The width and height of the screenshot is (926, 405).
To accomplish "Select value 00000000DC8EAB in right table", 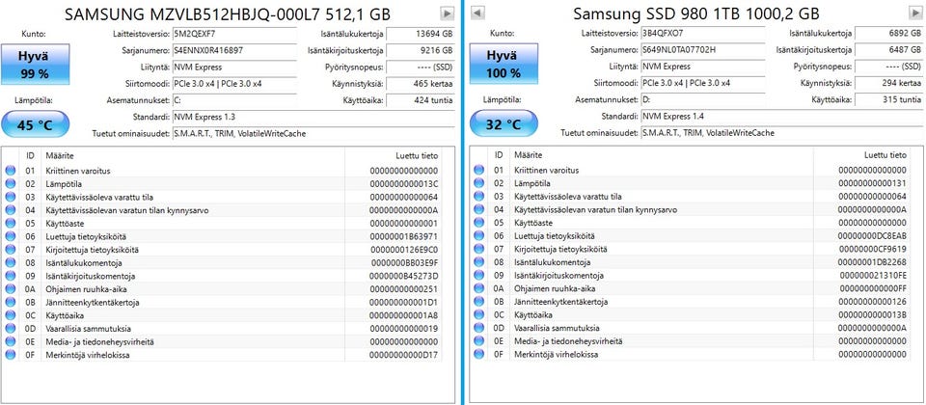I will click(872, 235).
